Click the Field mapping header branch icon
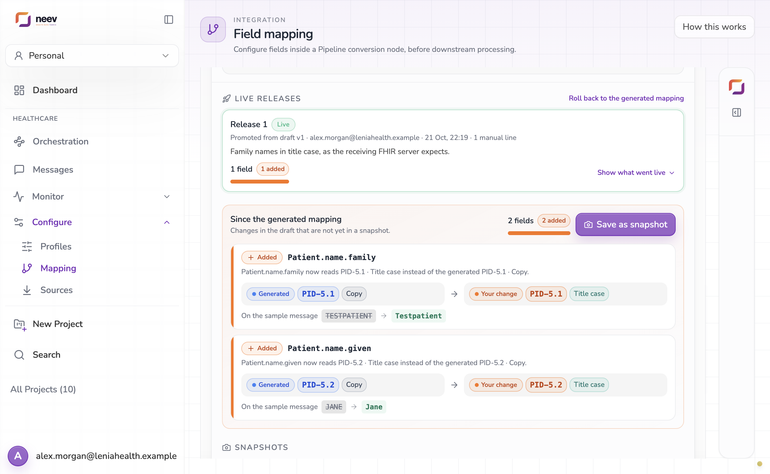Screen dimensions: 770x474 213,29
